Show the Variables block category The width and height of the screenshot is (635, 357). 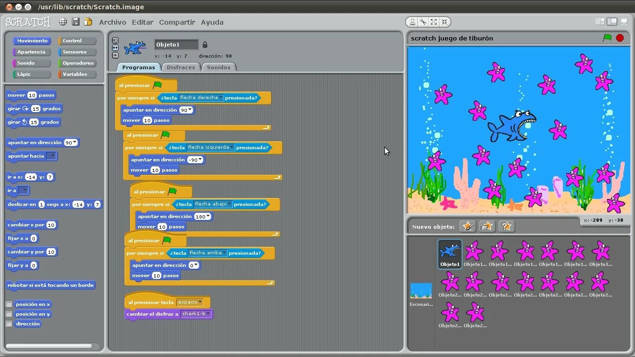(x=77, y=74)
